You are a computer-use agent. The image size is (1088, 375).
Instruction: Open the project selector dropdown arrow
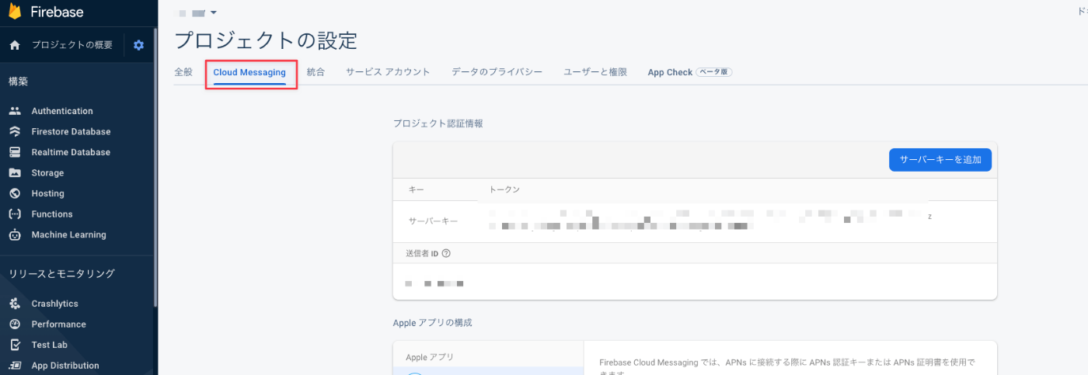coord(214,12)
